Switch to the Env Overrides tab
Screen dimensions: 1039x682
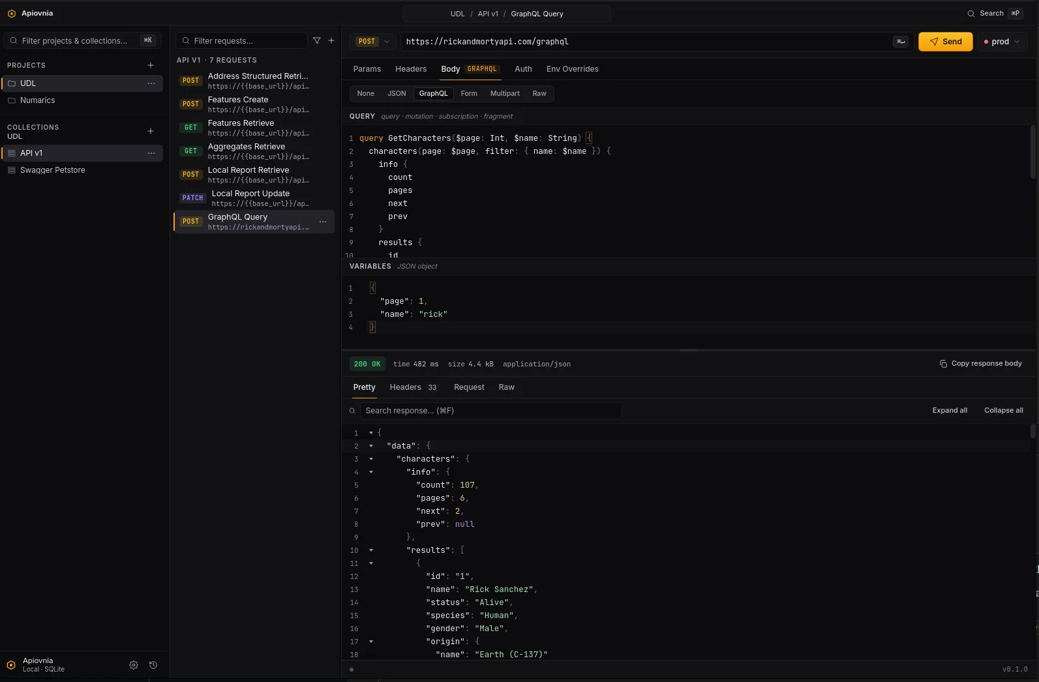[573, 69]
